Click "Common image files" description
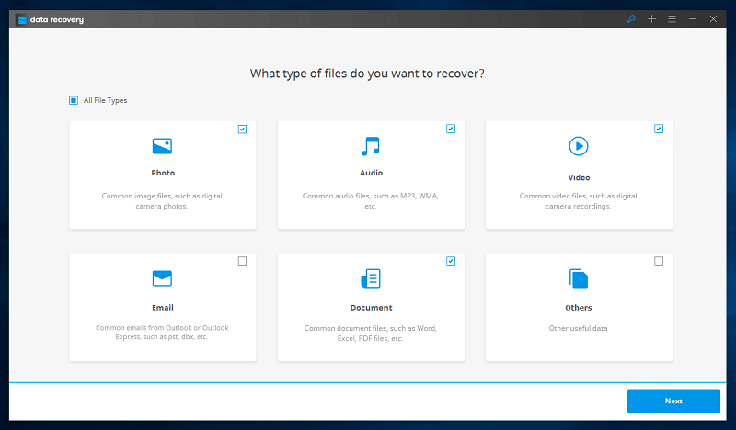This screenshot has width=736, height=430. (x=162, y=201)
